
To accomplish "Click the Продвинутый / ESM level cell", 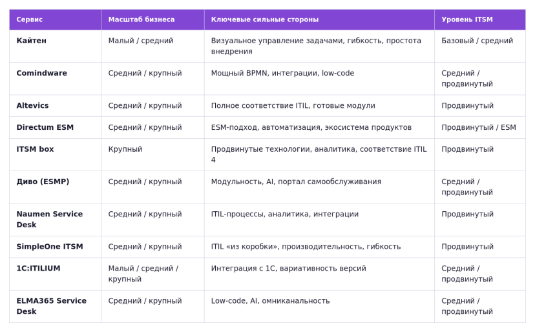I will (x=478, y=127).
